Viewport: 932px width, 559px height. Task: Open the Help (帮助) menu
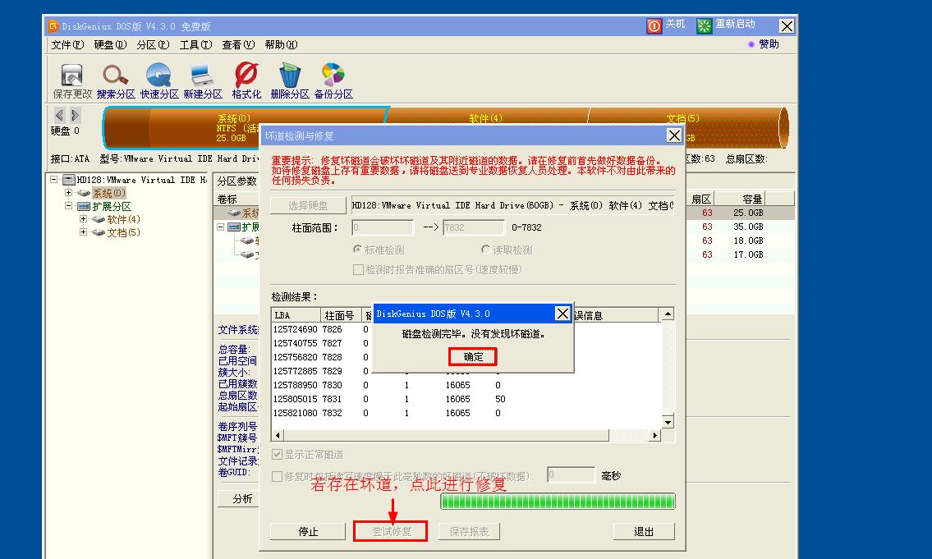tap(281, 44)
